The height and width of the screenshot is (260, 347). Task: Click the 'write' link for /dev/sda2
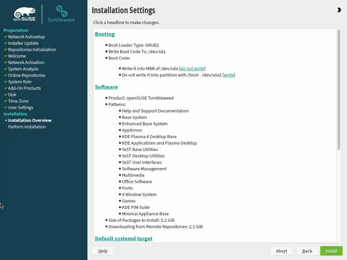click(x=229, y=75)
